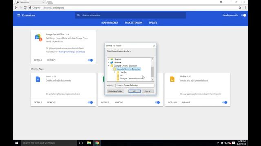Open the Windows Start menu
The width and height of the screenshot is (261, 146).
coord(17,143)
